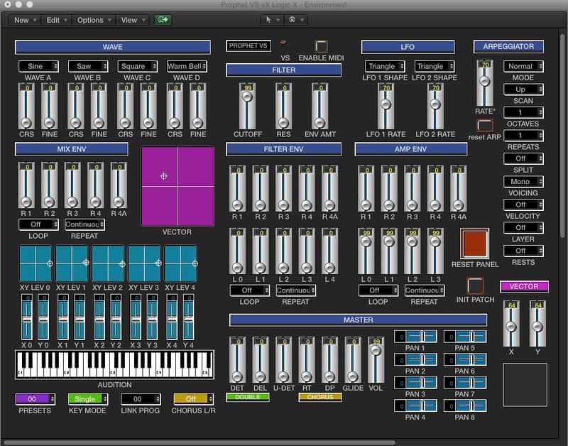The width and height of the screenshot is (568, 446).
Task: Open the secondary tool menu icon
Action: [x=292, y=20]
